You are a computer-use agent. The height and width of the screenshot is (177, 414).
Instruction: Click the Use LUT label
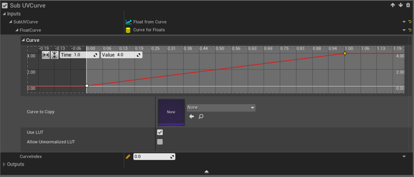(x=35, y=132)
